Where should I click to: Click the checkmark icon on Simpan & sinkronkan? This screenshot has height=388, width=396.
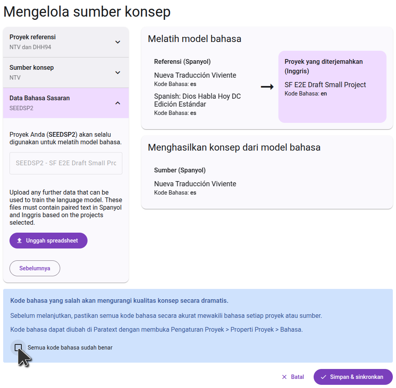(x=324, y=377)
